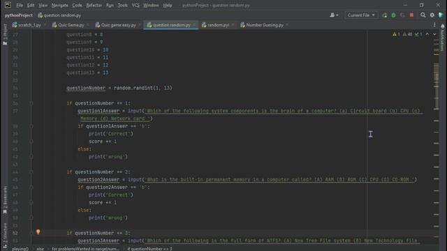This screenshot has width=447, height=251.
Task: Click the Rerun icon in toolbar
Action: click(x=385, y=15)
